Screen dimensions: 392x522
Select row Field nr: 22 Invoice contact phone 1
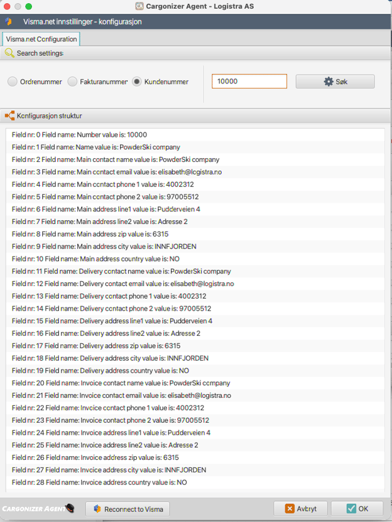195,408
